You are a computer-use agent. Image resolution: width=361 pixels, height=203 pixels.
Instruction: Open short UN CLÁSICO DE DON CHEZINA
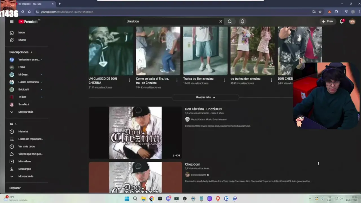point(111,51)
